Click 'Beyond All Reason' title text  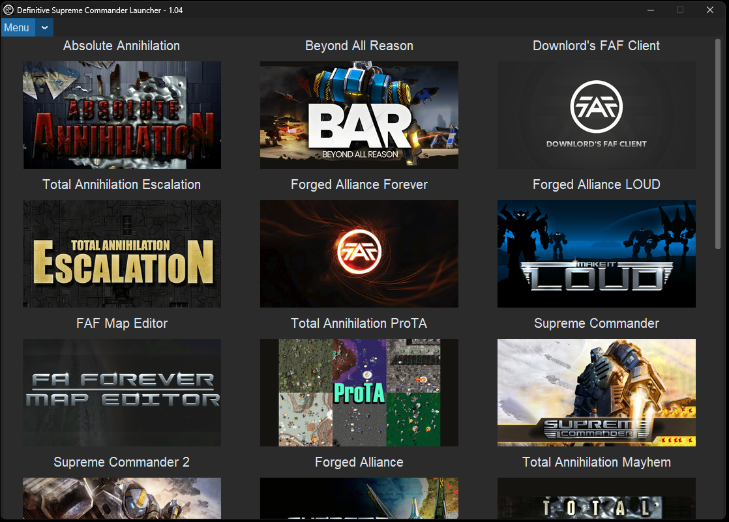(359, 46)
